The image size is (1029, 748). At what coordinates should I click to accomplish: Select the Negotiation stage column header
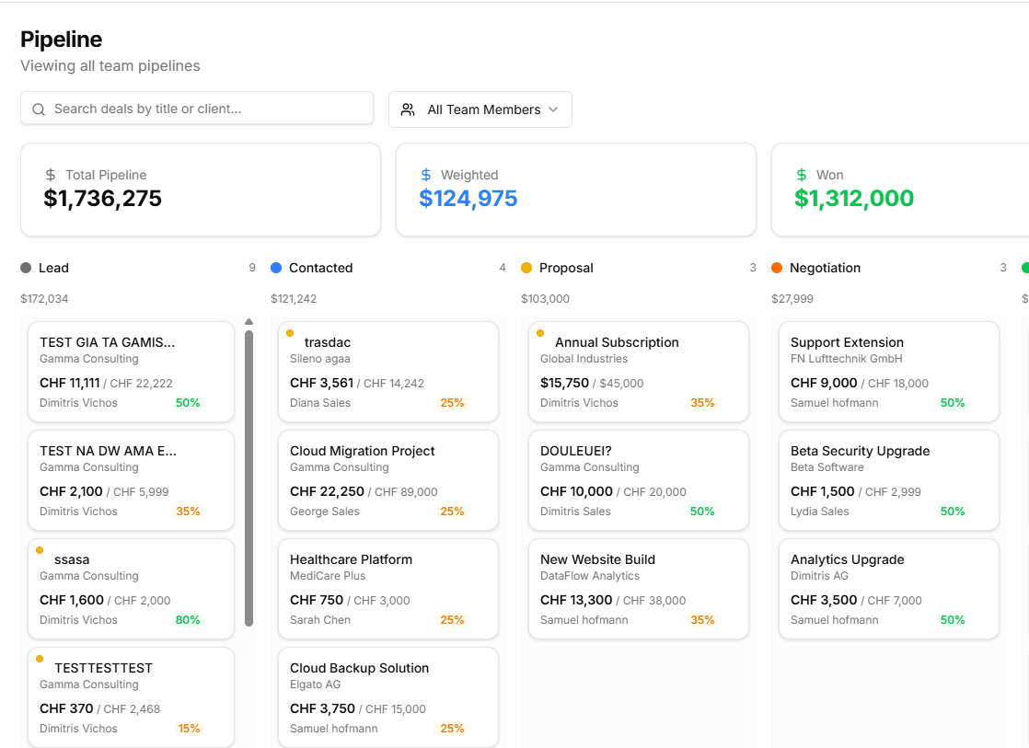click(x=825, y=268)
